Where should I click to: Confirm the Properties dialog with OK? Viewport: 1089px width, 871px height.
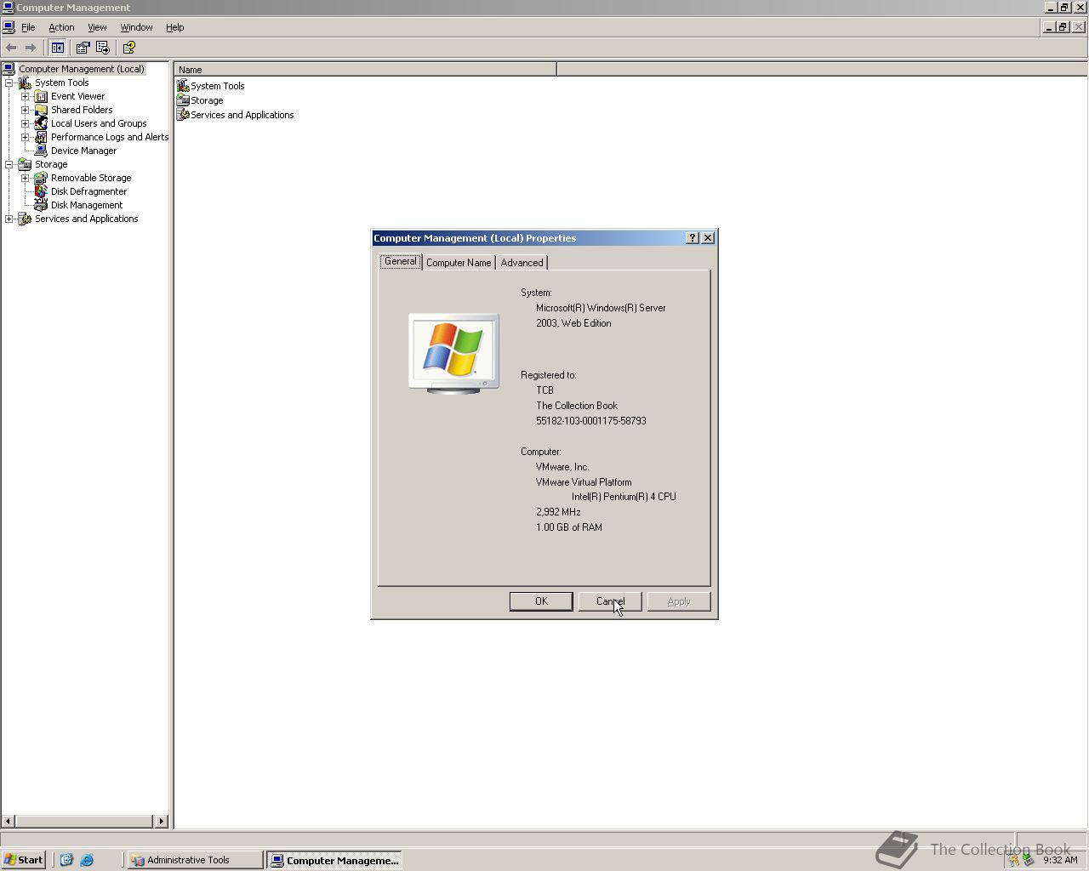(541, 601)
